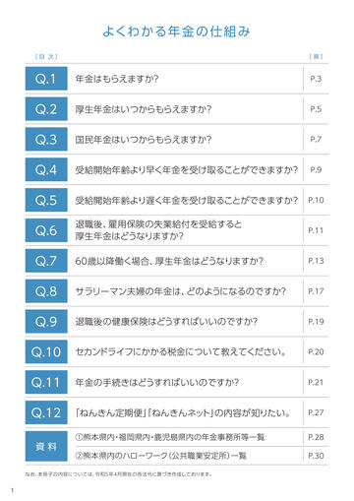354x501 pixels.
Task: Open 年金事務所等一覧 resource entry
Action: 170,437
